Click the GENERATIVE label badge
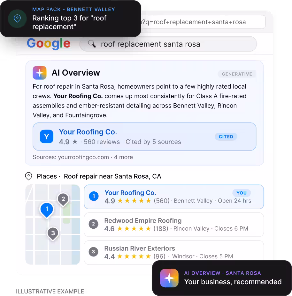Viewport: 292px width, 296px height. click(x=237, y=74)
